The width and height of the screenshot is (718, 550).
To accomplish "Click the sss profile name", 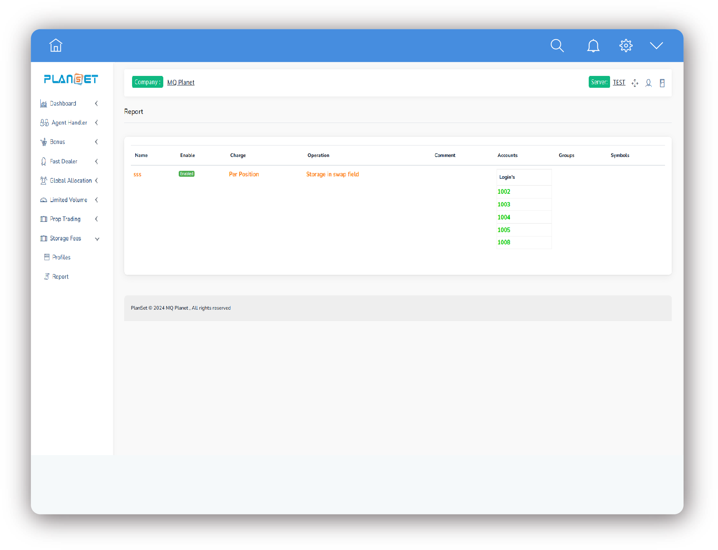I will (138, 174).
